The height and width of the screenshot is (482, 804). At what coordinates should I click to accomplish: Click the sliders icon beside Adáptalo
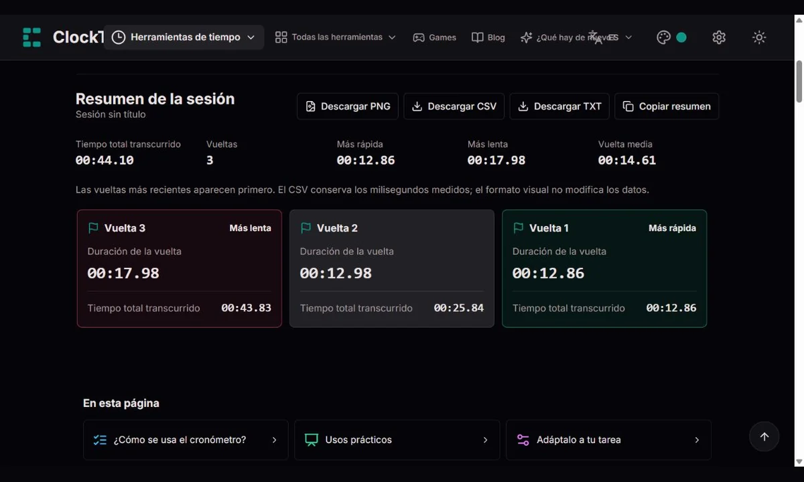pos(523,440)
